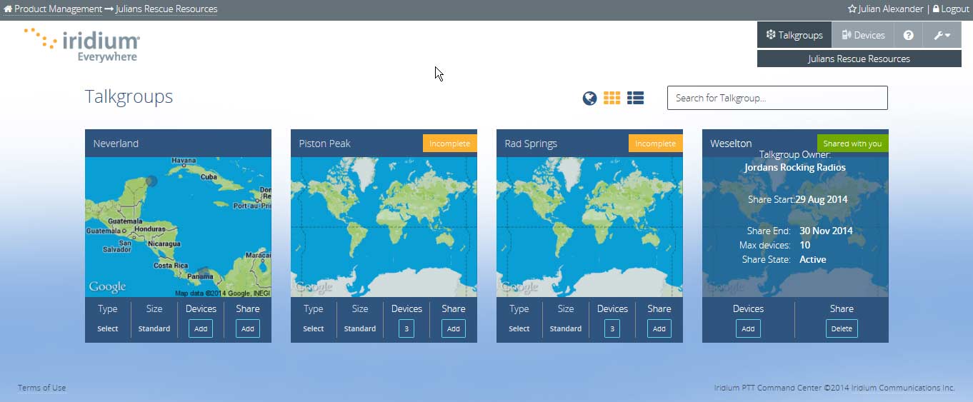
Task: Click share start date 29 Aug 2014
Action: (x=822, y=199)
